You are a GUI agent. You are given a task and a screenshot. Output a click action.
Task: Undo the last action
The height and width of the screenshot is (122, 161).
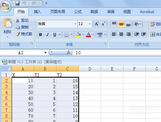24,3
